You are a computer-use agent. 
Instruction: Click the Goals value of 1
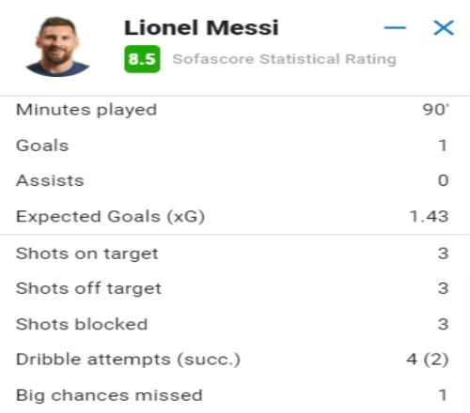coord(443,145)
